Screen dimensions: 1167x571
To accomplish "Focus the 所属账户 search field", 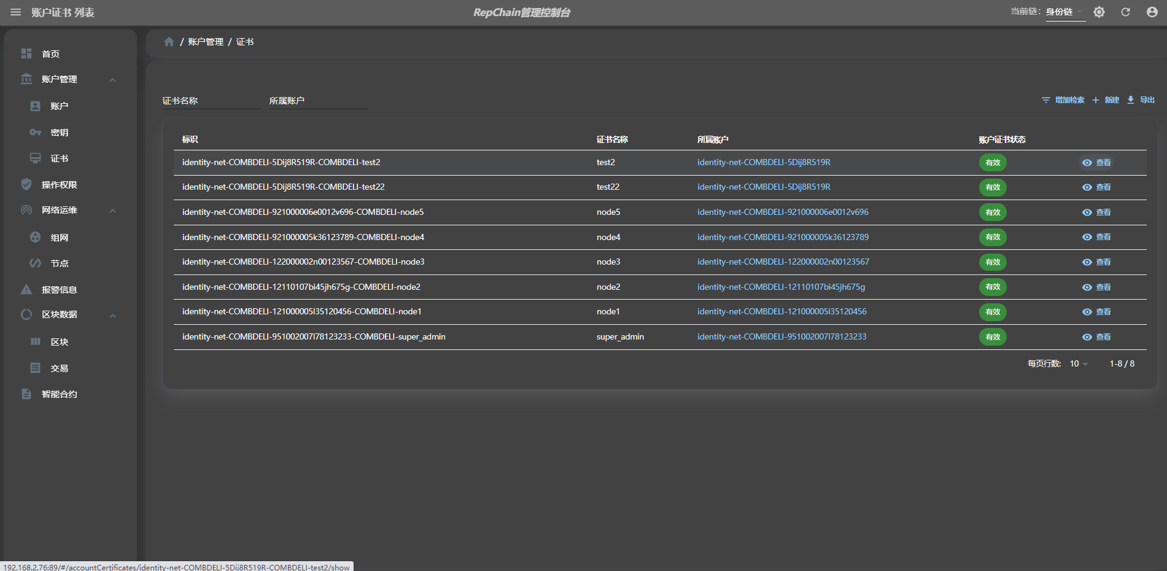I will click(318, 101).
